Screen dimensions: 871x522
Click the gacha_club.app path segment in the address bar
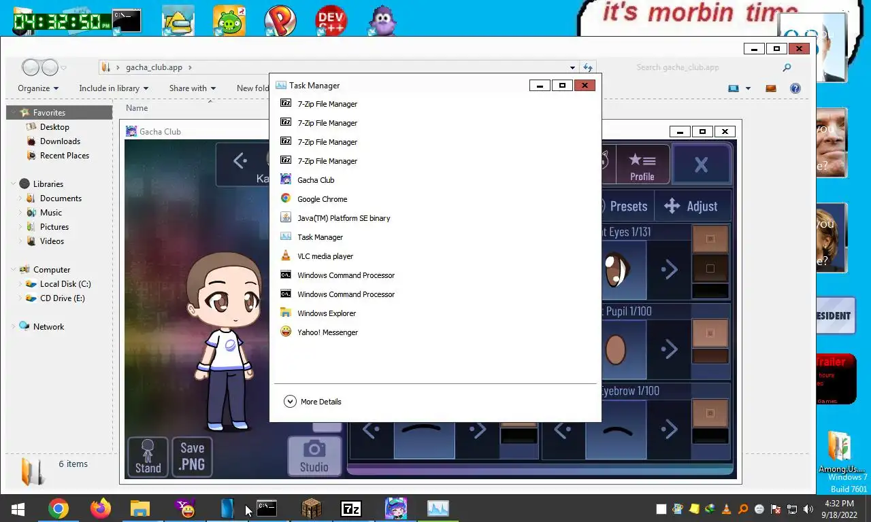154,68
